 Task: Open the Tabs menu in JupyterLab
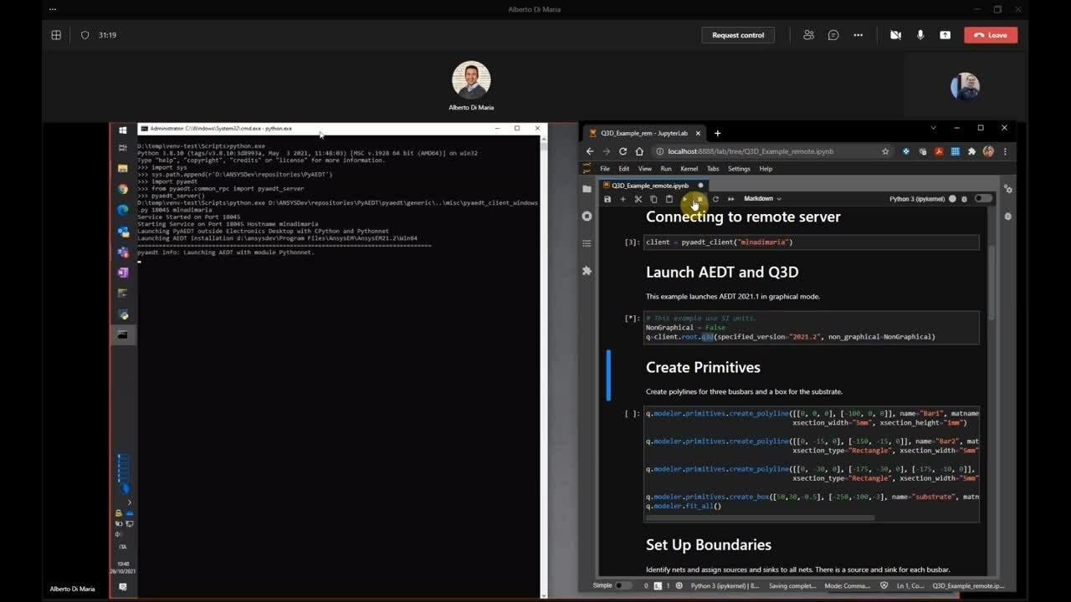(713, 169)
